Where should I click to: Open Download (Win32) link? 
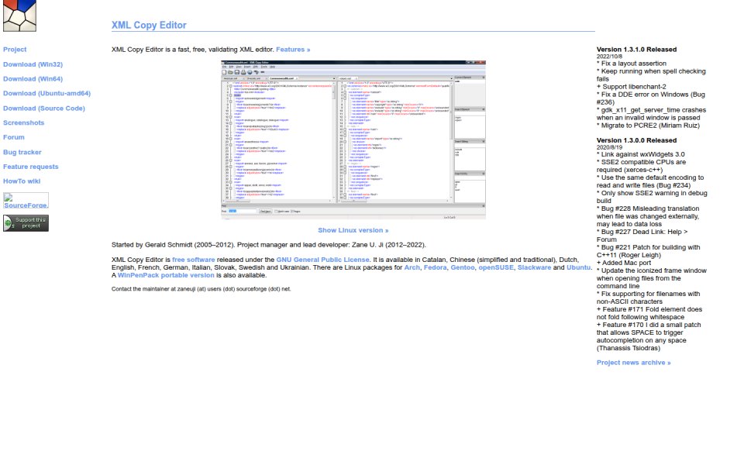[x=33, y=64]
